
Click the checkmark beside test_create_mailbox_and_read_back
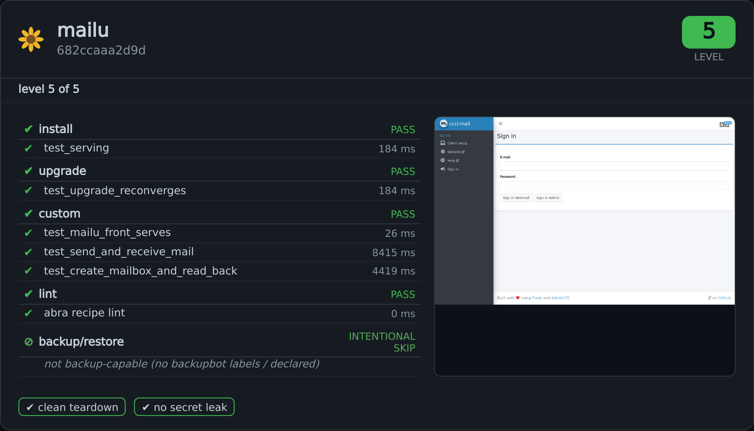tap(28, 271)
